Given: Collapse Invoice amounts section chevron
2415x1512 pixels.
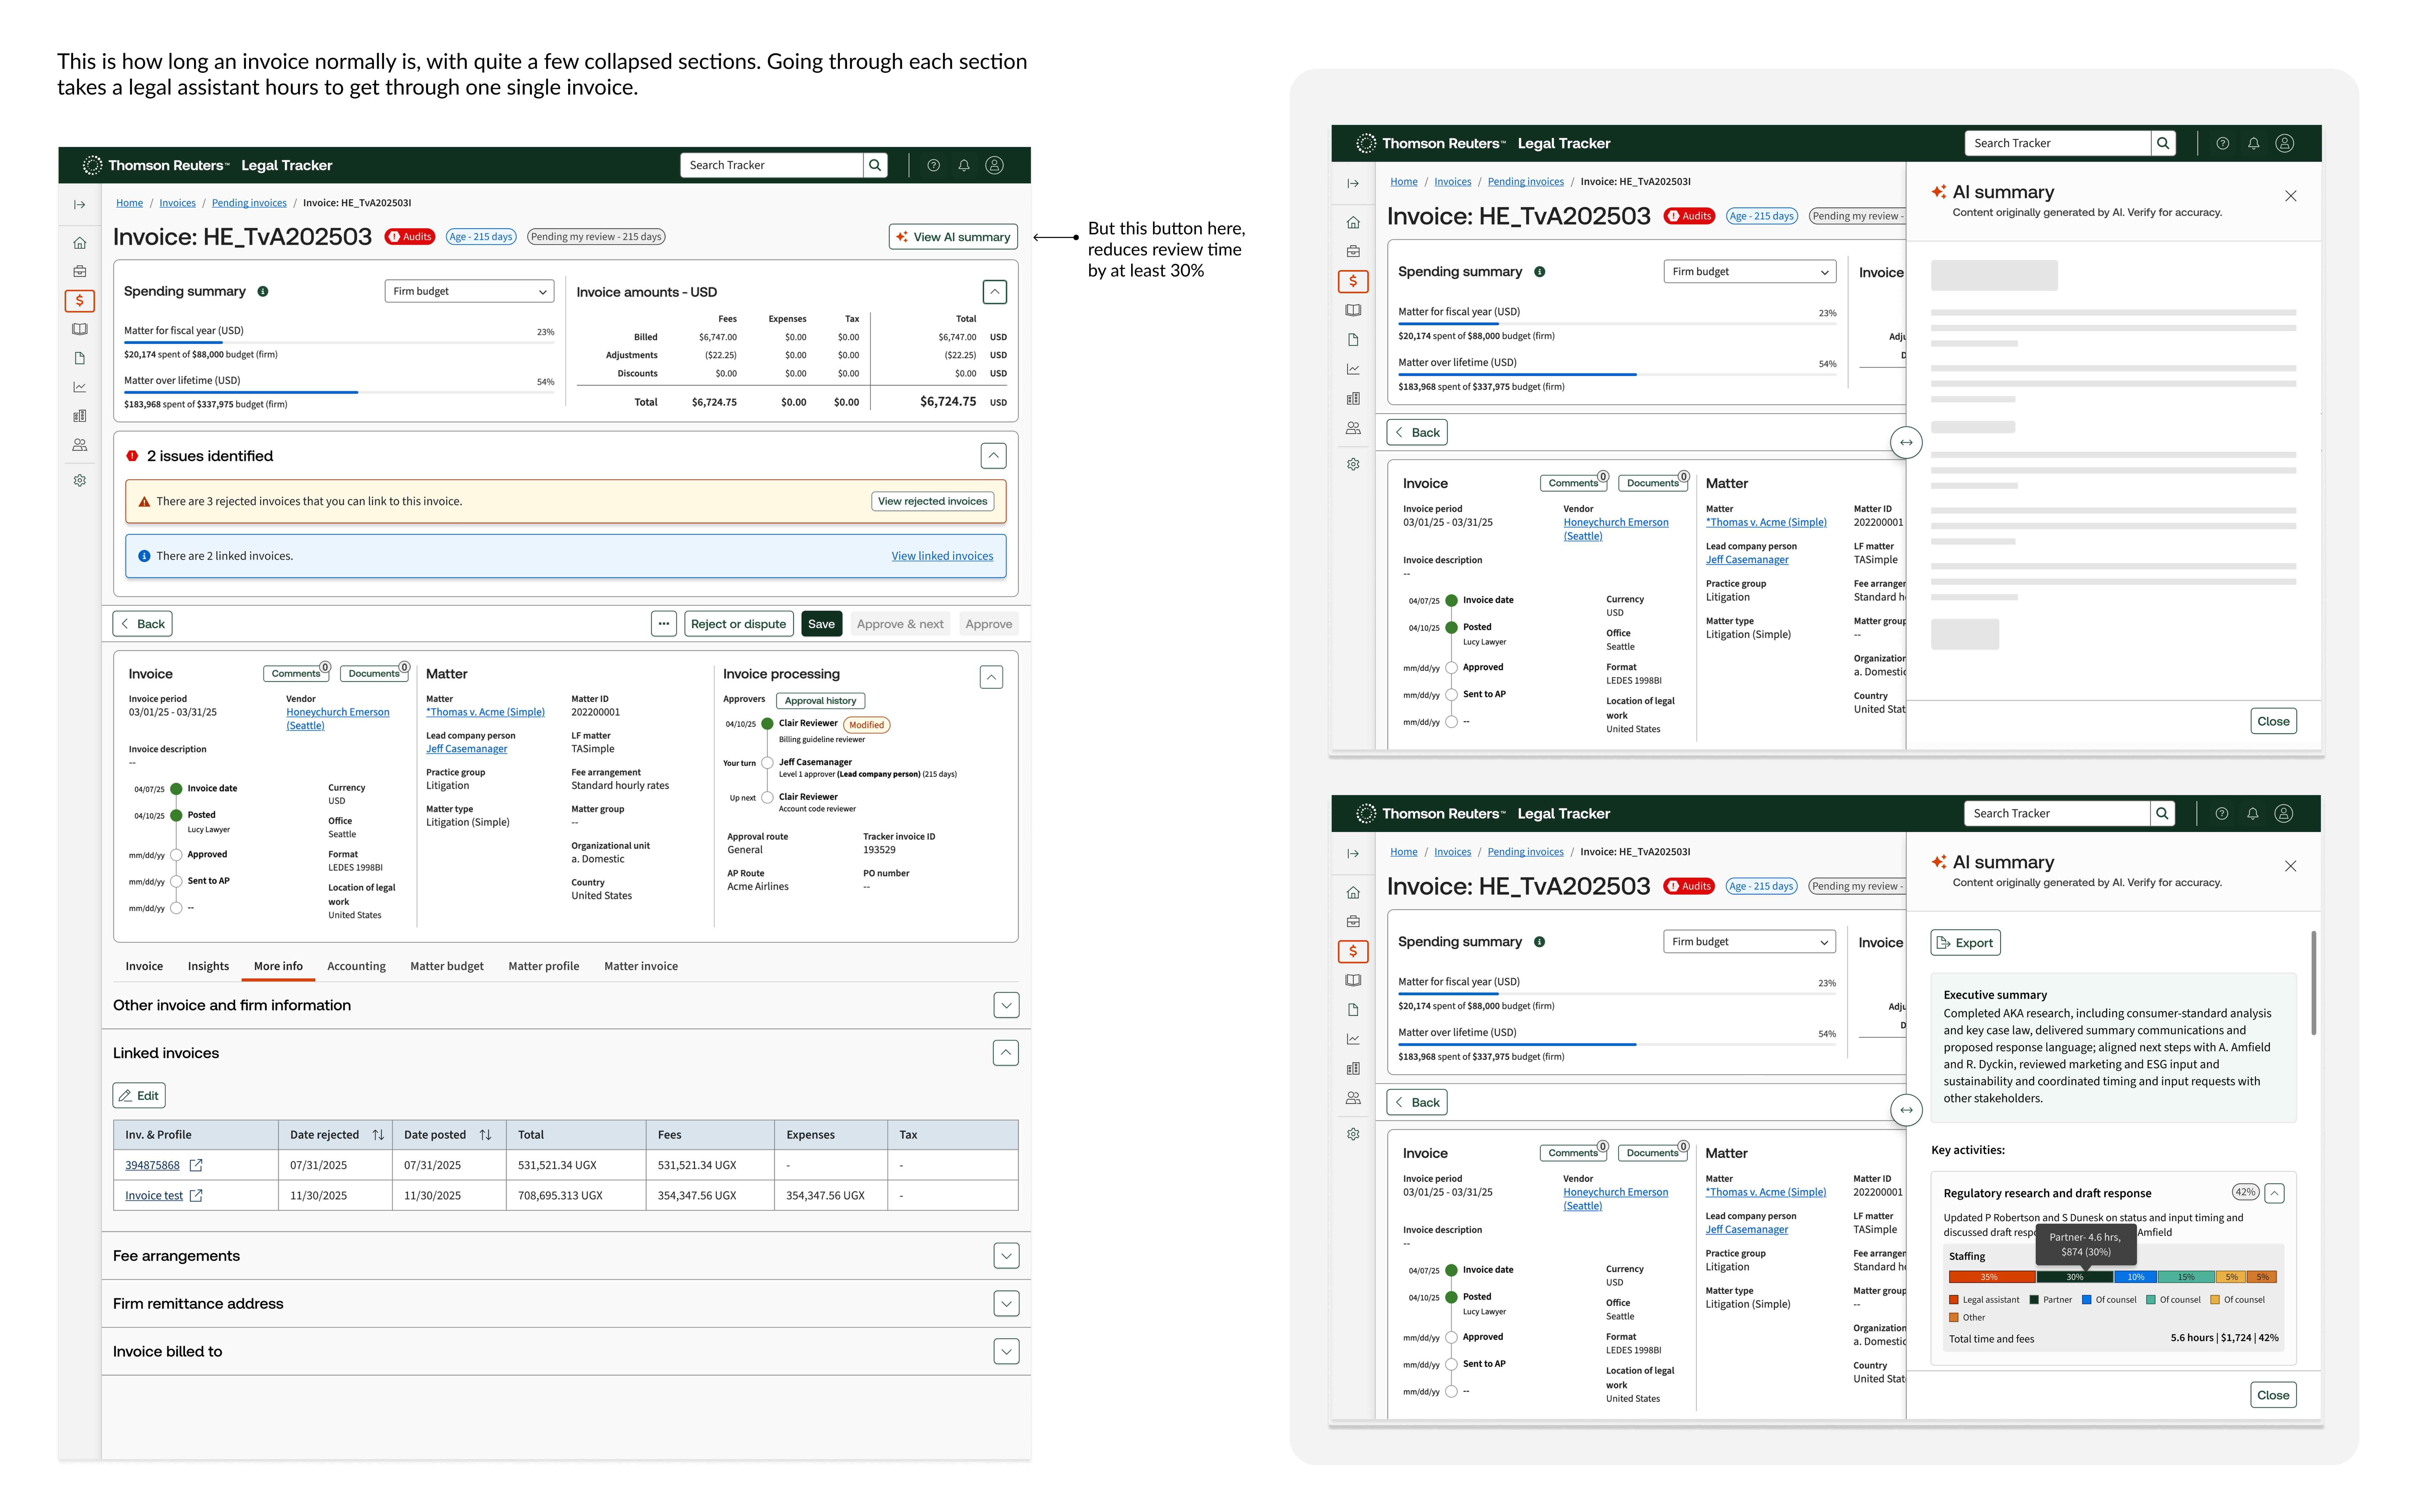Looking at the screenshot, I should click(x=994, y=292).
